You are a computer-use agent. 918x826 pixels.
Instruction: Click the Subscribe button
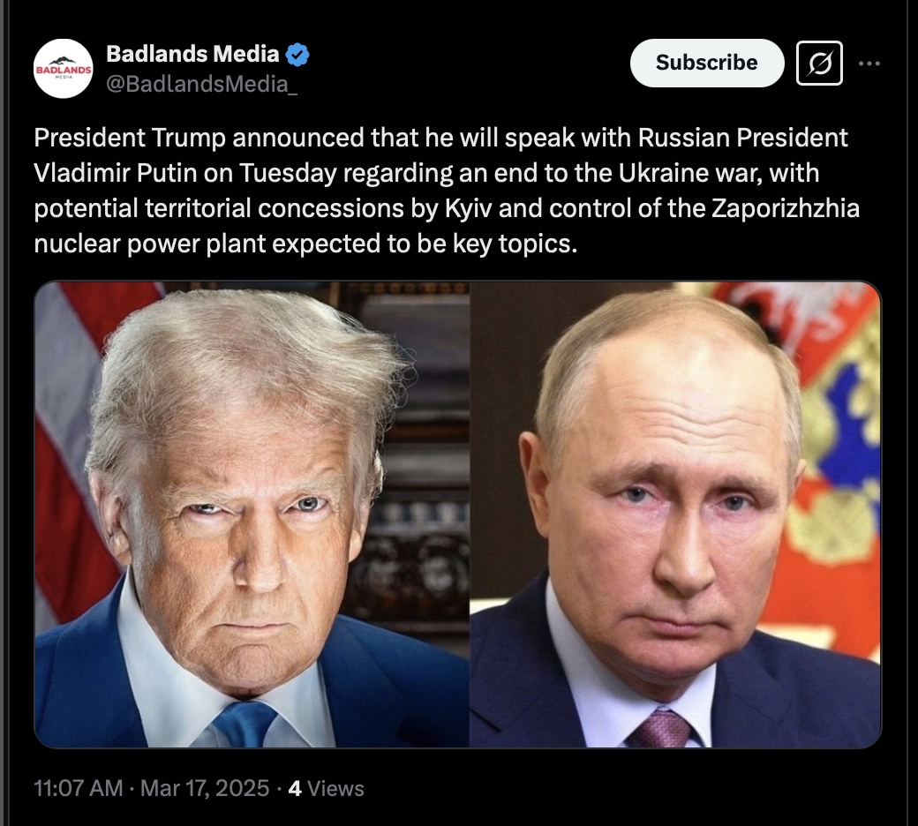(x=707, y=63)
